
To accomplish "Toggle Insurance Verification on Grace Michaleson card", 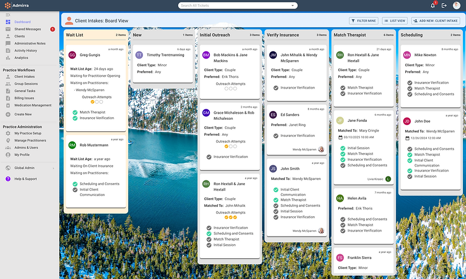I will click(209, 157).
